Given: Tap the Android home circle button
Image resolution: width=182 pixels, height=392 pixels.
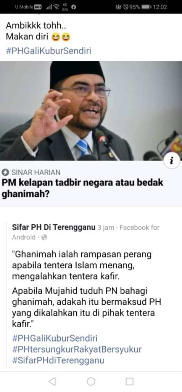Looking at the screenshot, I should tap(91, 382).
